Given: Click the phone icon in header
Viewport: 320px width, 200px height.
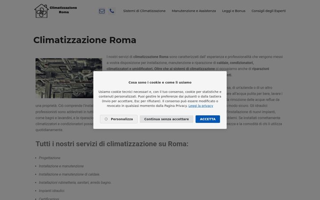Looking at the screenshot, I should 112,11.
